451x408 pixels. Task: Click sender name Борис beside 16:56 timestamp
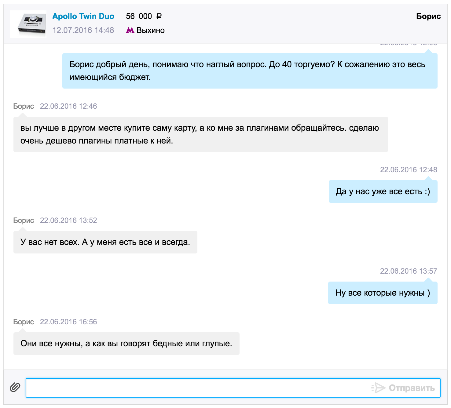(24, 322)
